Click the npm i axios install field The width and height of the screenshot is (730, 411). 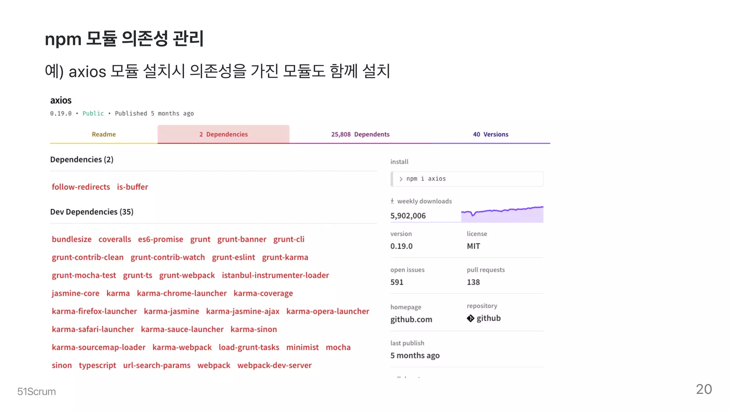[x=467, y=179]
